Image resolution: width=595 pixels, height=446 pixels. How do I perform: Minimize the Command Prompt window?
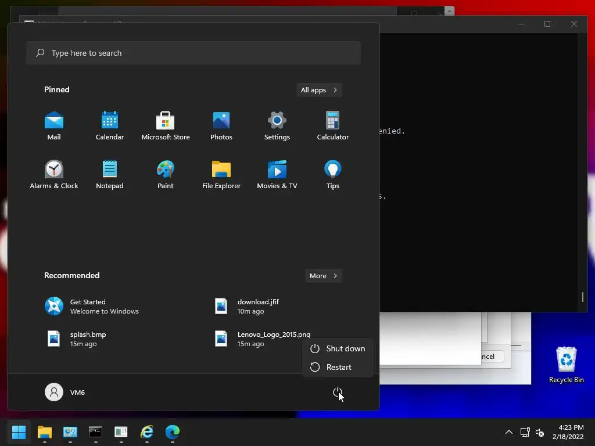tap(521, 24)
